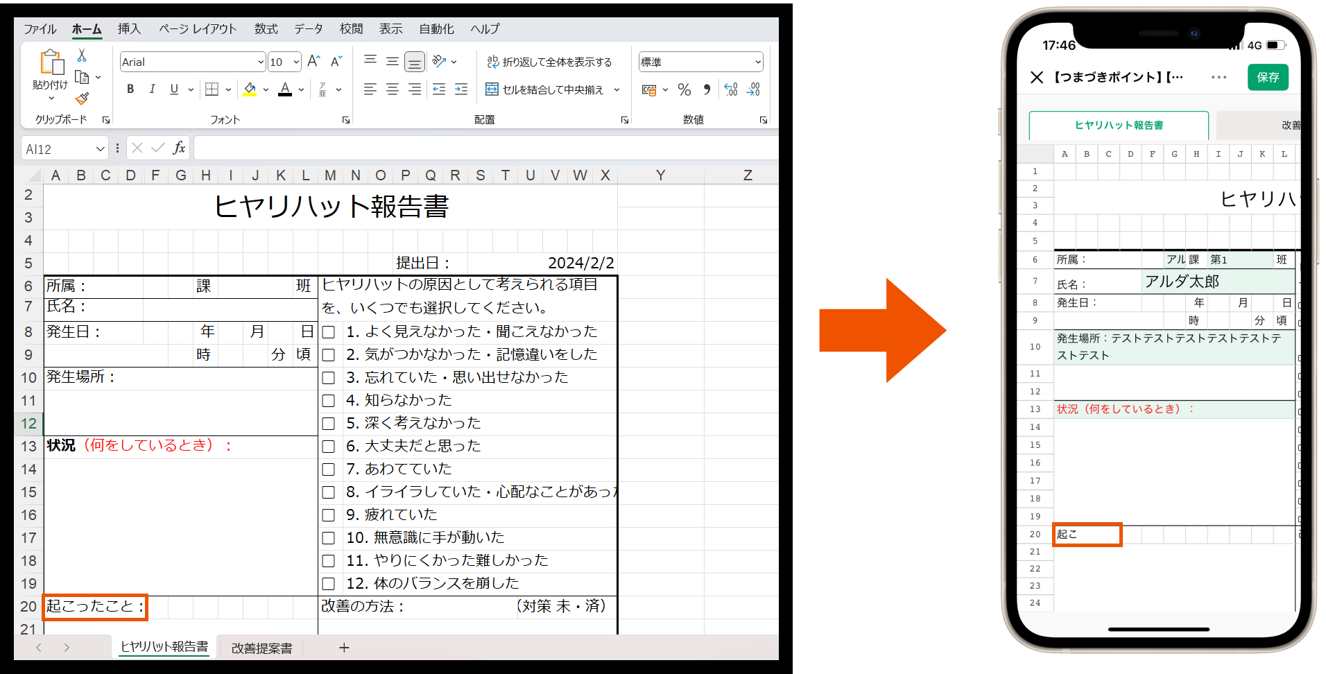Click the Increase Font Size icon

(x=313, y=61)
